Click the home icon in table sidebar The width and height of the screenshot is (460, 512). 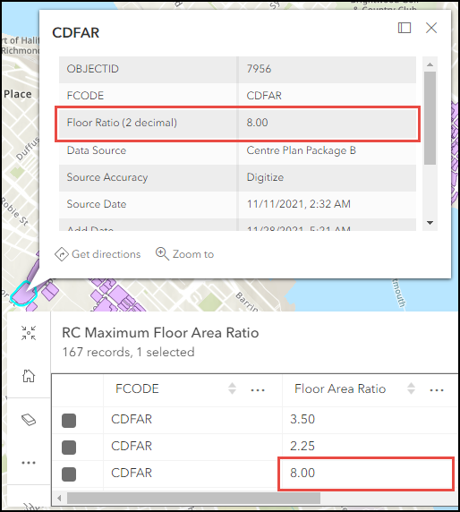point(29,376)
